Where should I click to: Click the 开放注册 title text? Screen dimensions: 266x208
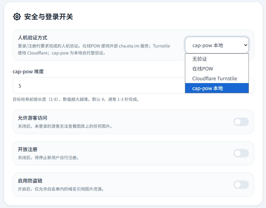click(x=28, y=149)
